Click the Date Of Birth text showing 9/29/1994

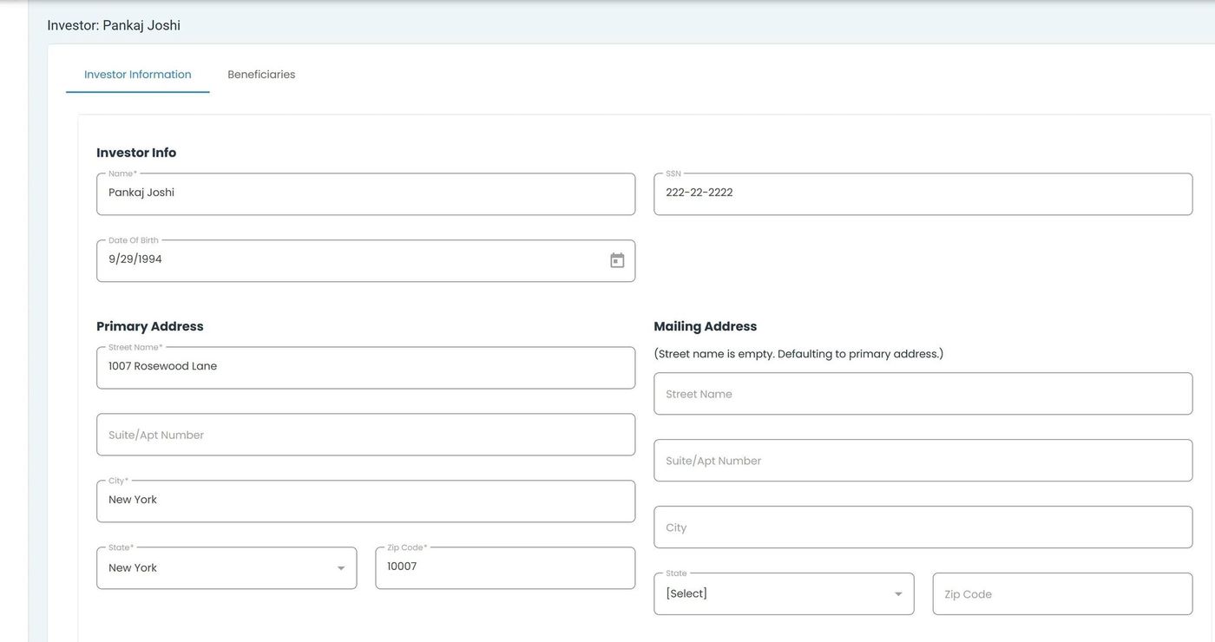(135, 259)
